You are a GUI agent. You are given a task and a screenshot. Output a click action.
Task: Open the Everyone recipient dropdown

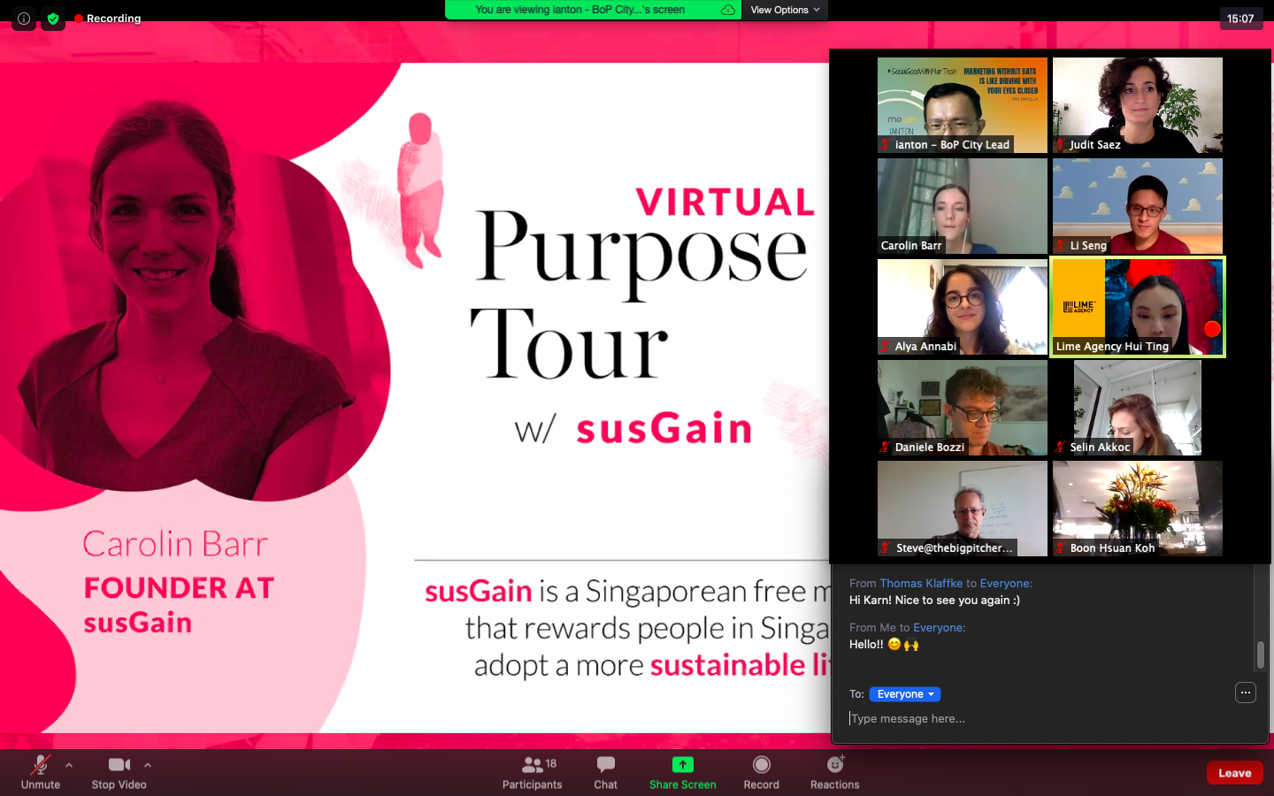[x=905, y=694]
